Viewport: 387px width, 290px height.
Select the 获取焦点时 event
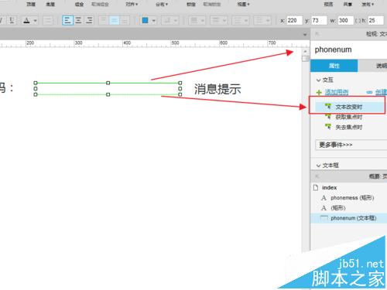(349, 117)
